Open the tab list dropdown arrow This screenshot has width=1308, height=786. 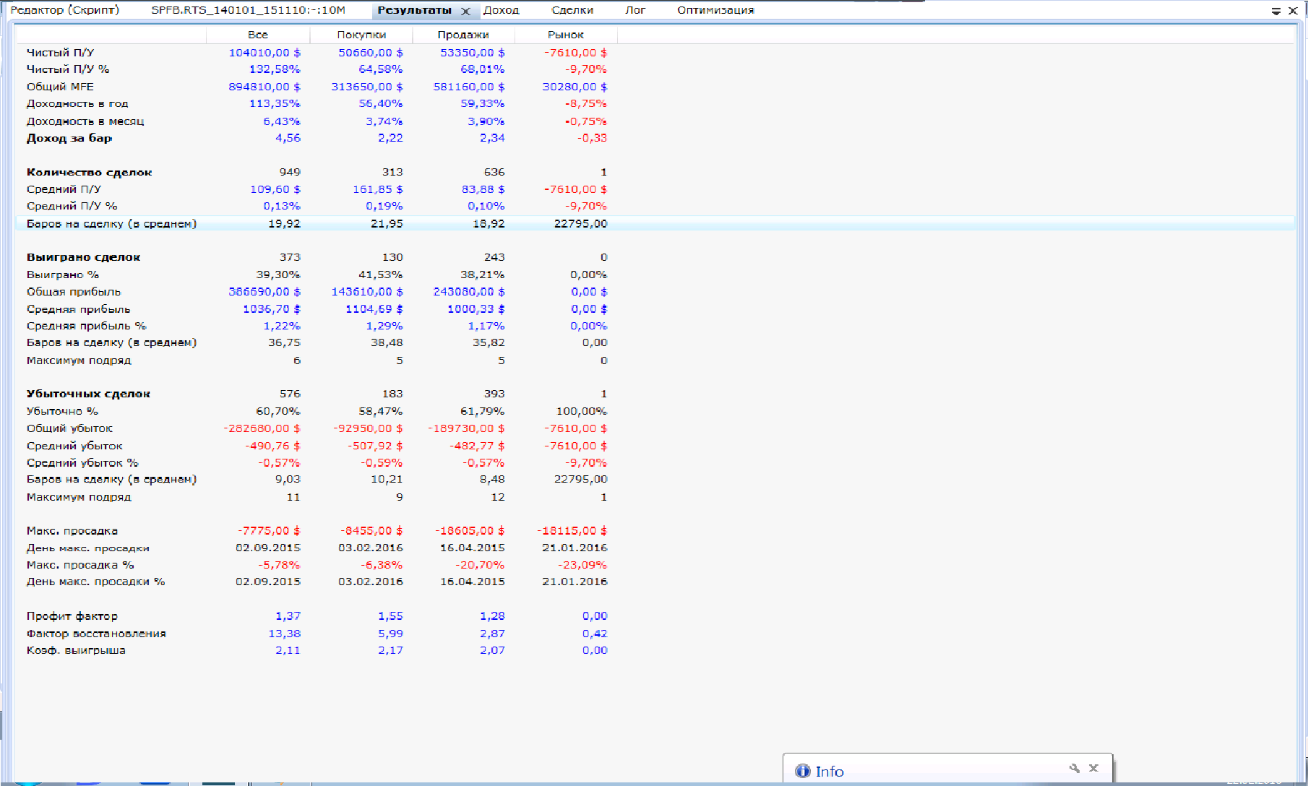tap(1276, 11)
